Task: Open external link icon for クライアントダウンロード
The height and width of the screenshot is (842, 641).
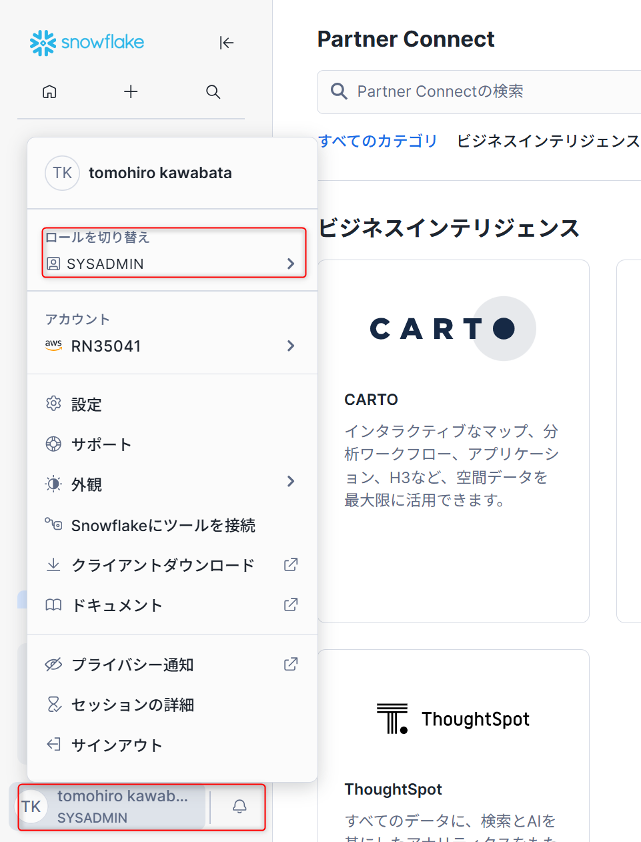Action: pyautogui.click(x=291, y=564)
